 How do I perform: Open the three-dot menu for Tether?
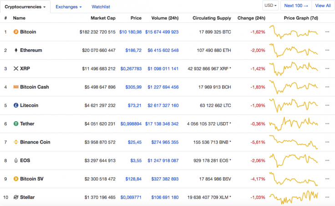(327, 124)
